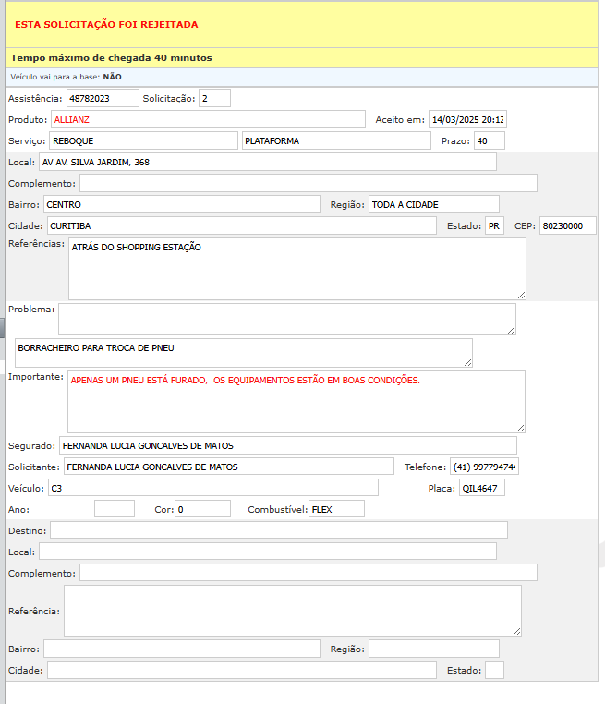605x704 pixels.
Task: Click the Prazo field showing 40
Action: pyautogui.click(x=488, y=140)
